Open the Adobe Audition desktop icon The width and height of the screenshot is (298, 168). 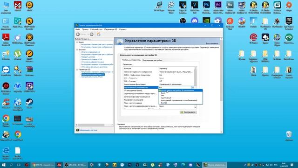point(230,7)
